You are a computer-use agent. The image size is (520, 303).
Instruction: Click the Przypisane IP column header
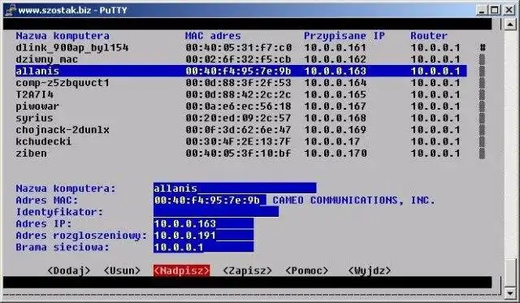(344, 36)
